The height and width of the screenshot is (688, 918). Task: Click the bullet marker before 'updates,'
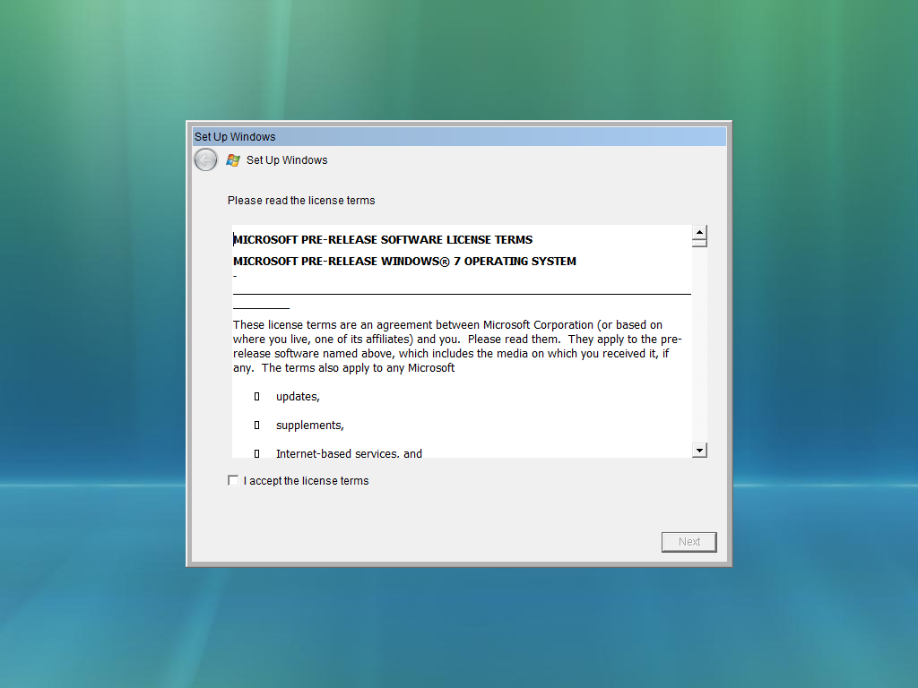point(256,396)
